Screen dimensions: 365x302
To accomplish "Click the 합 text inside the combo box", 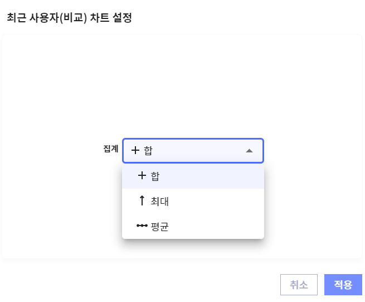I will tap(148, 151).
